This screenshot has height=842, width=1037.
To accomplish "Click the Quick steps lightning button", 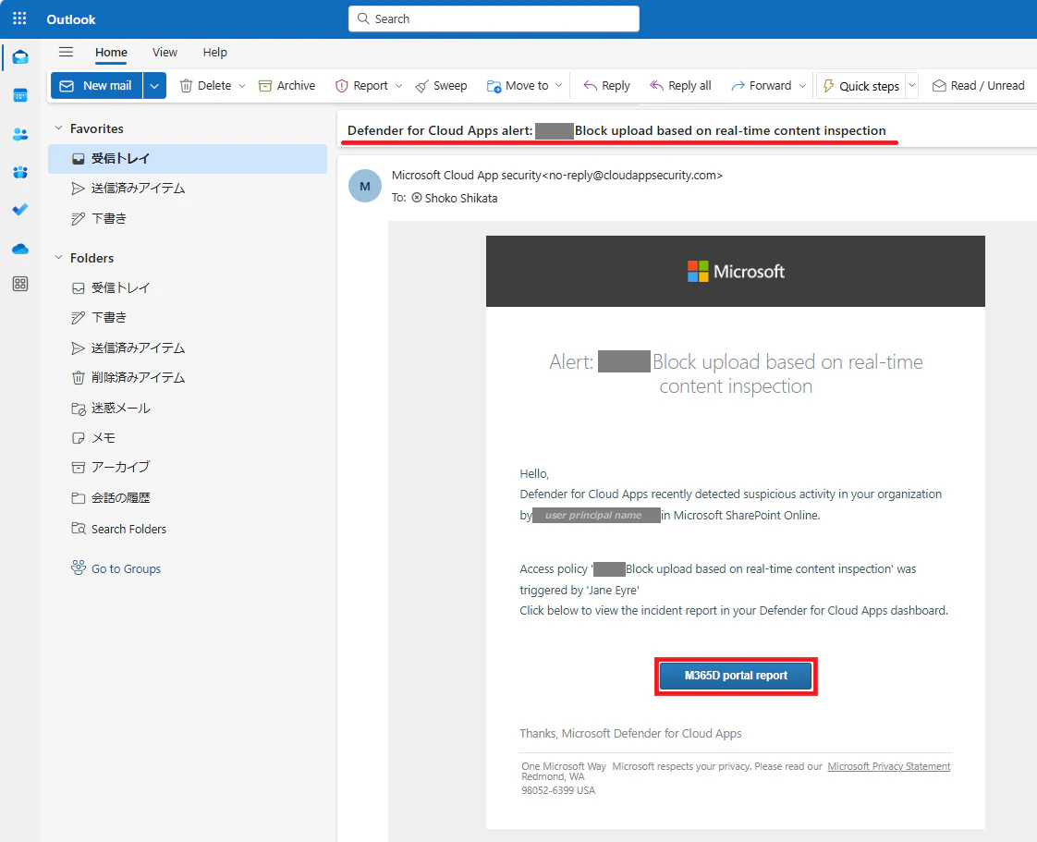I will tap(861, 86).
